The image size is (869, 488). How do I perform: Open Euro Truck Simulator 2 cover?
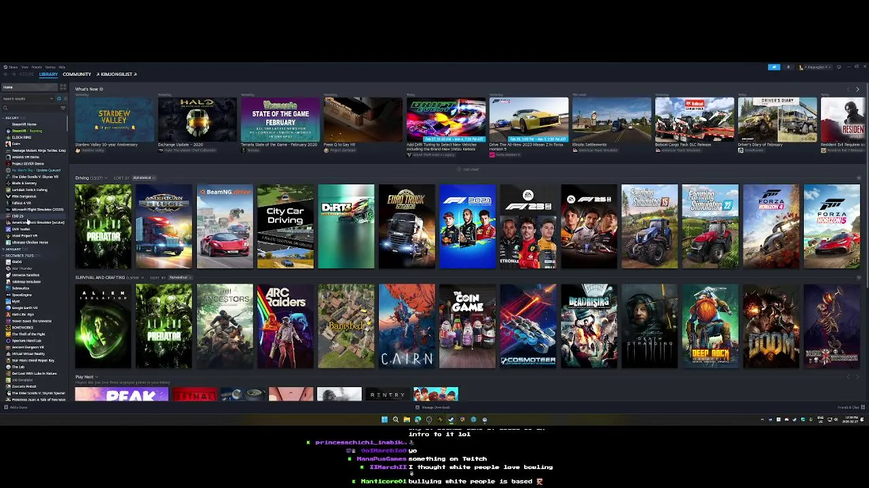coord(407,226)
